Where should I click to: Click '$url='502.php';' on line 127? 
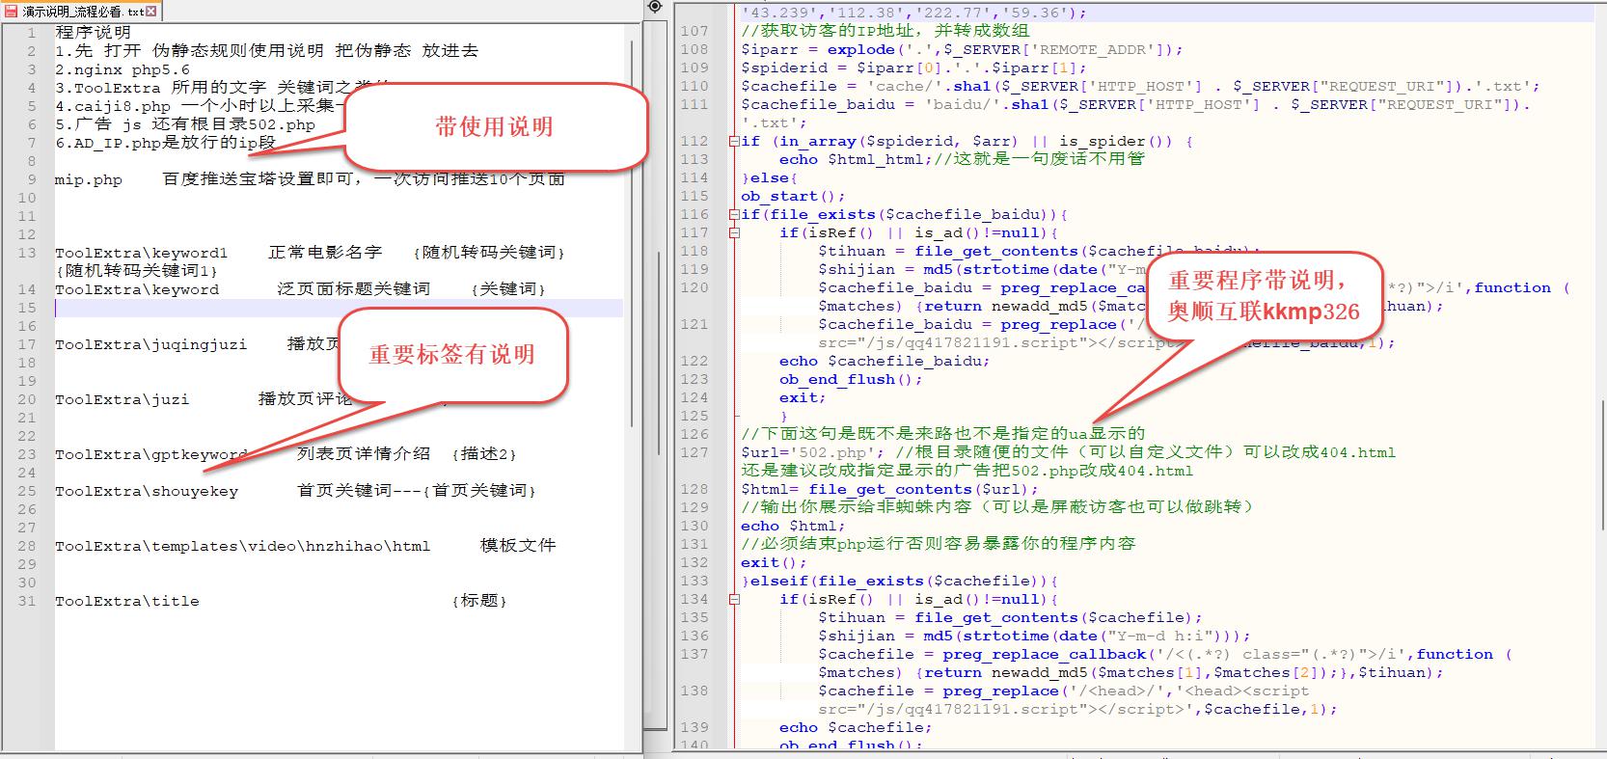click(x=813, y=452)
